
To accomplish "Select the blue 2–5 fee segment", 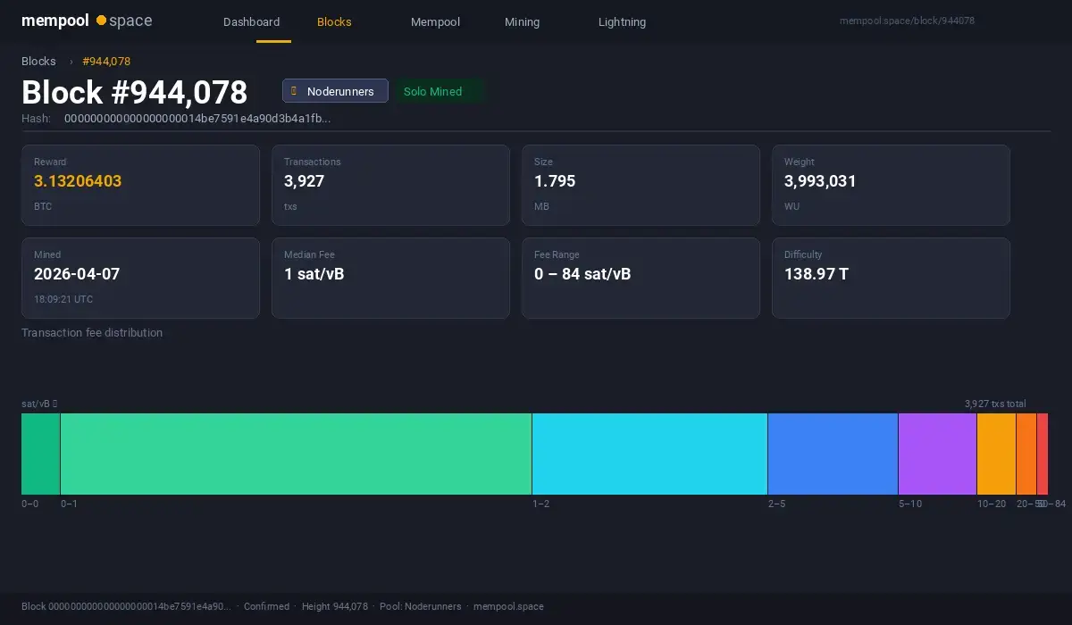I will (833, 454).
